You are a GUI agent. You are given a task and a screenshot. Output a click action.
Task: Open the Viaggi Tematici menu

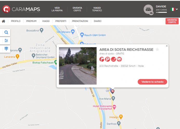coord(97,9)
